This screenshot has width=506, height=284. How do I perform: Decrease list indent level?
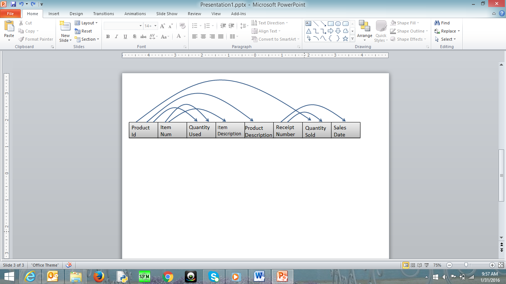223,26
